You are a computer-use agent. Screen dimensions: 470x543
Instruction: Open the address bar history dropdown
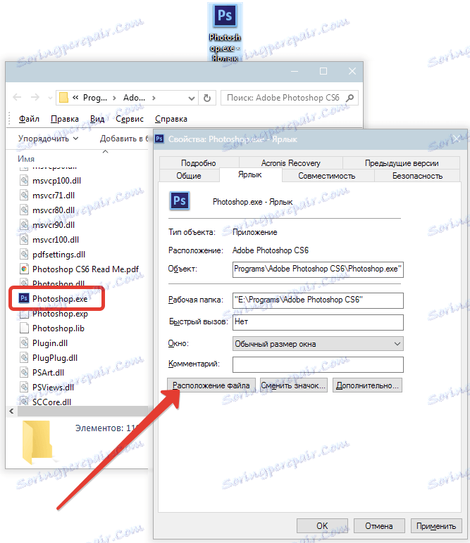pyautogui.click(x=191, y=98)
